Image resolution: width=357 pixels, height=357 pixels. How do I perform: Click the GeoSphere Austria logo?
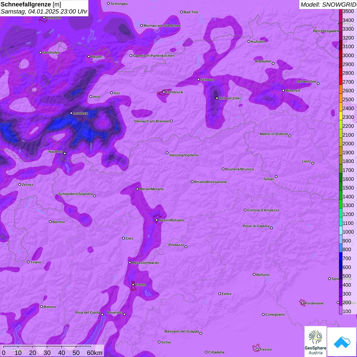coord(315,341)
